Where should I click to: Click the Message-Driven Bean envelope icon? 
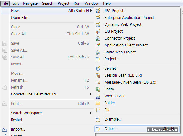[98, 82]
